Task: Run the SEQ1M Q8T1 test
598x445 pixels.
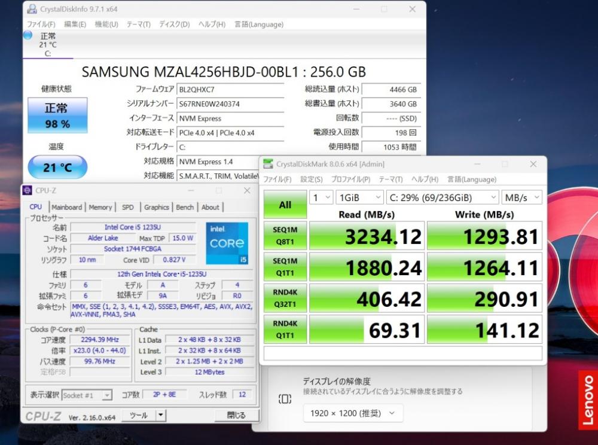Action: click(x=285, y=236)
